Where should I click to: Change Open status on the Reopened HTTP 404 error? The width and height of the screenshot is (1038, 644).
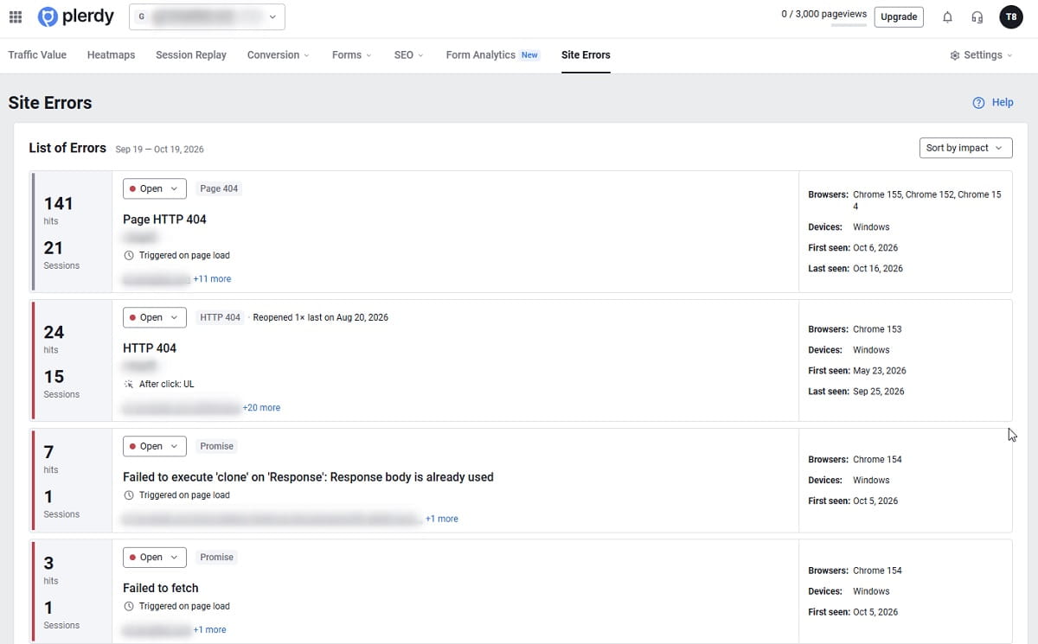click(x=155, y=317)
